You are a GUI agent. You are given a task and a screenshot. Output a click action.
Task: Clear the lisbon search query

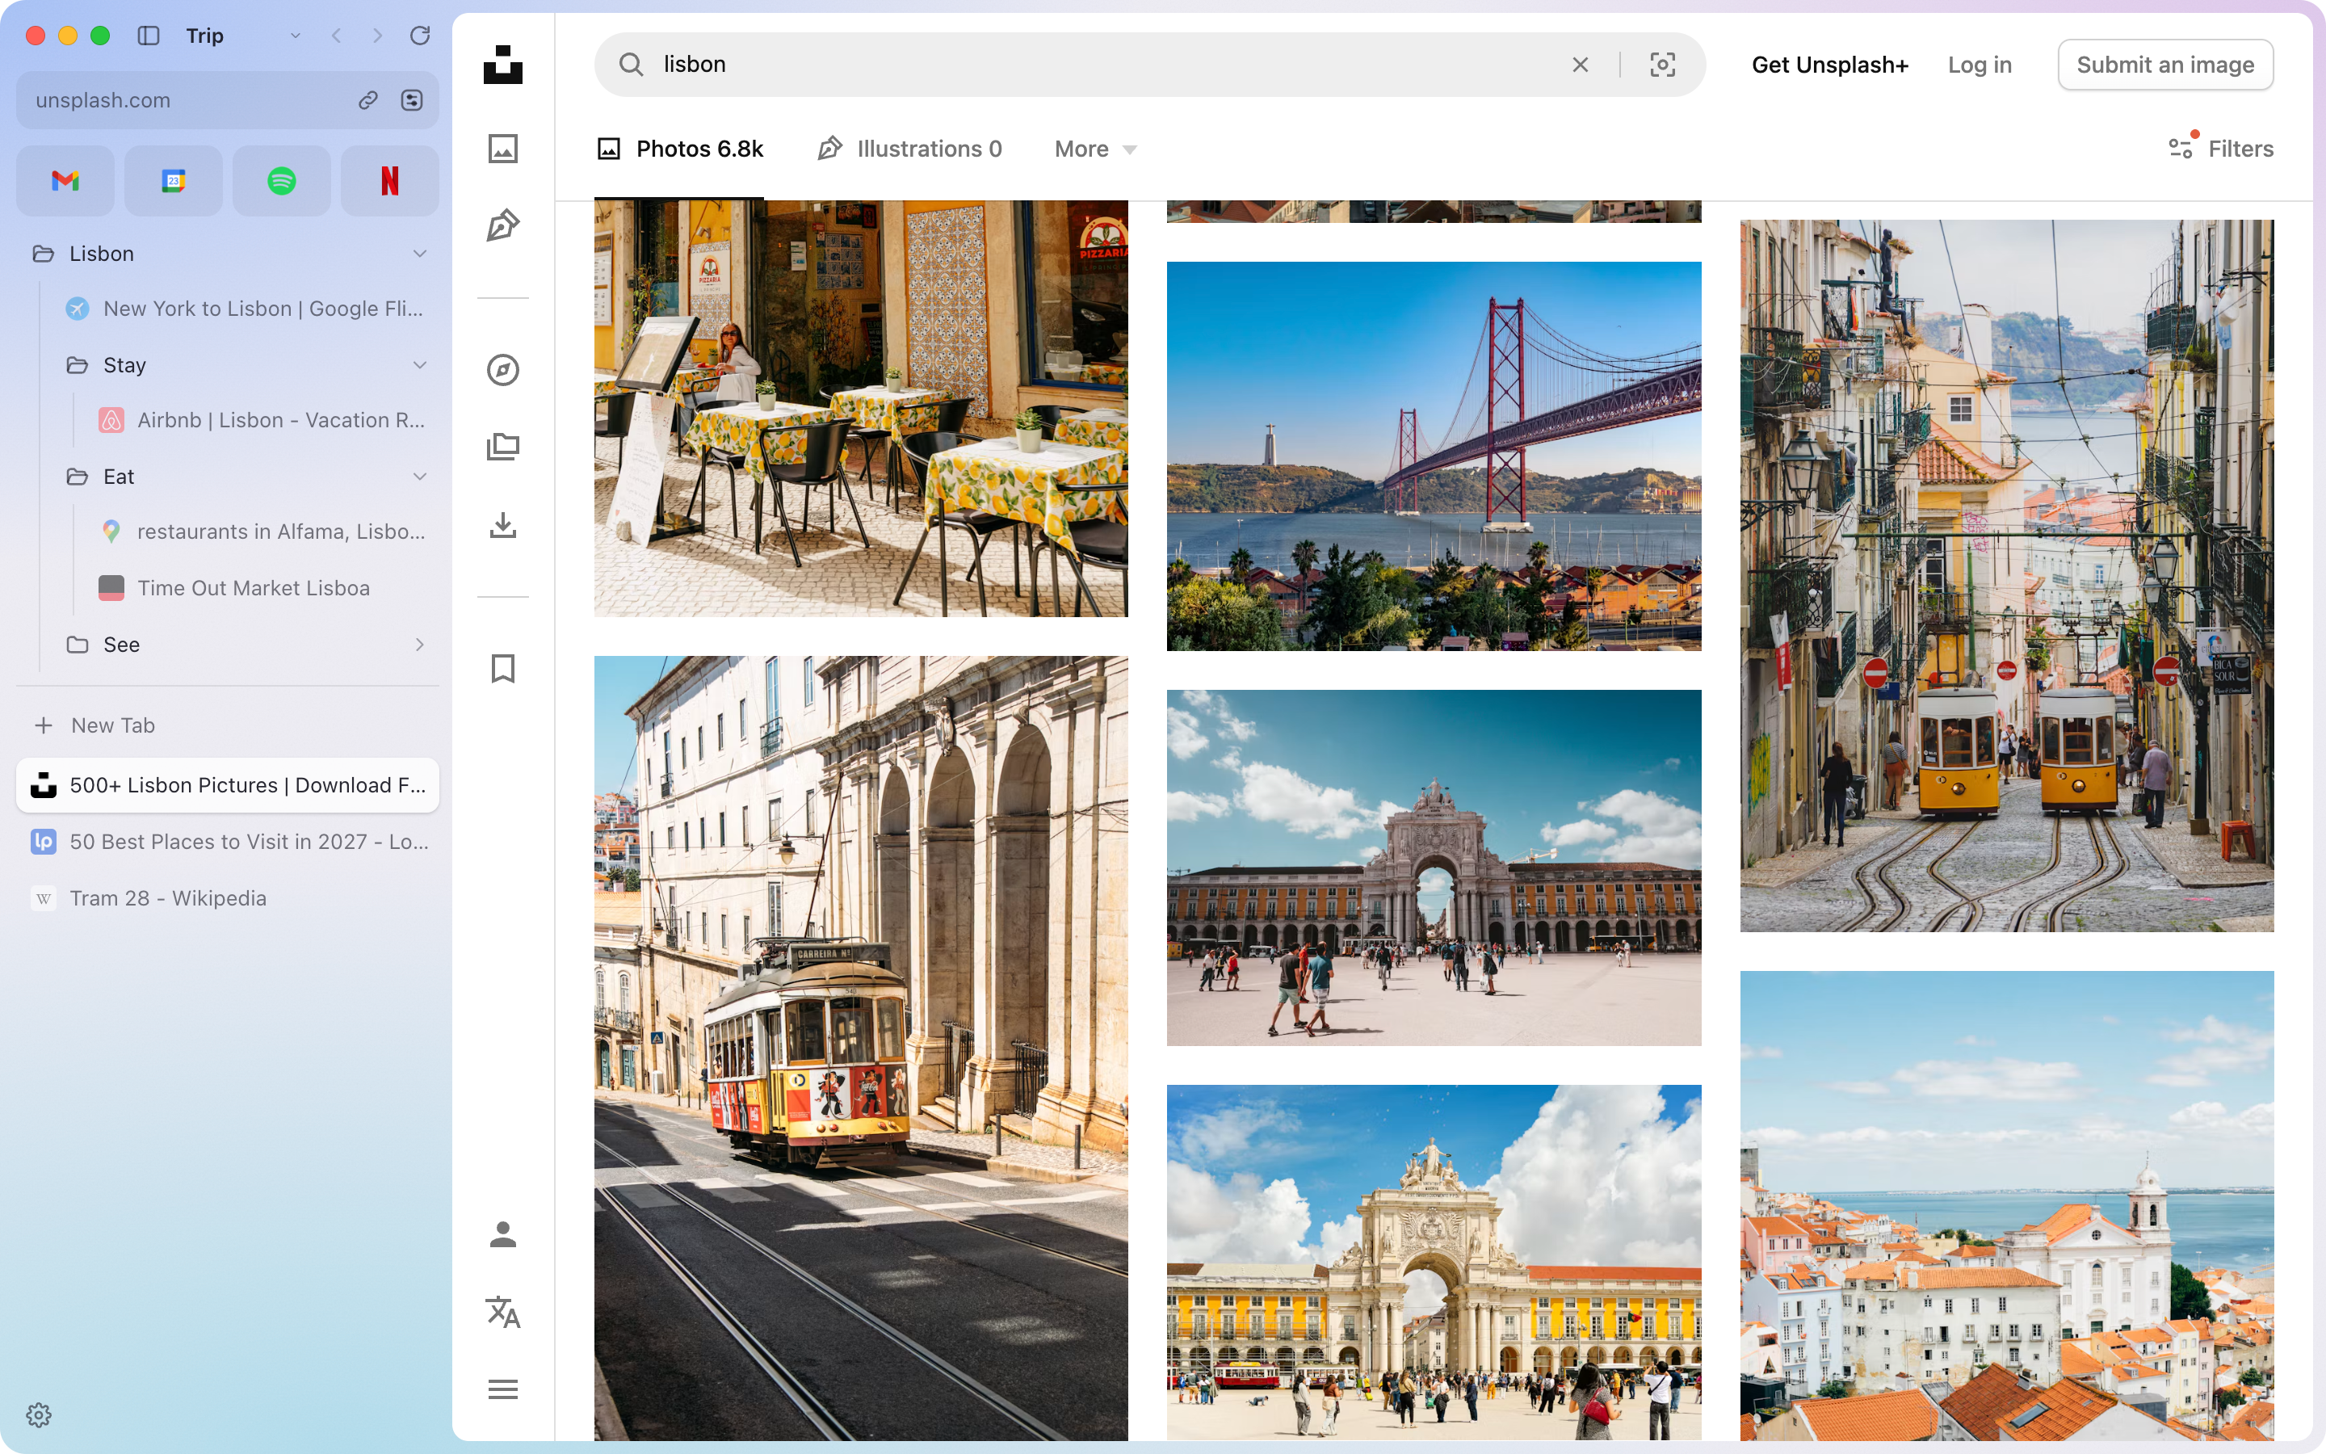click(x=1580, y=65)
